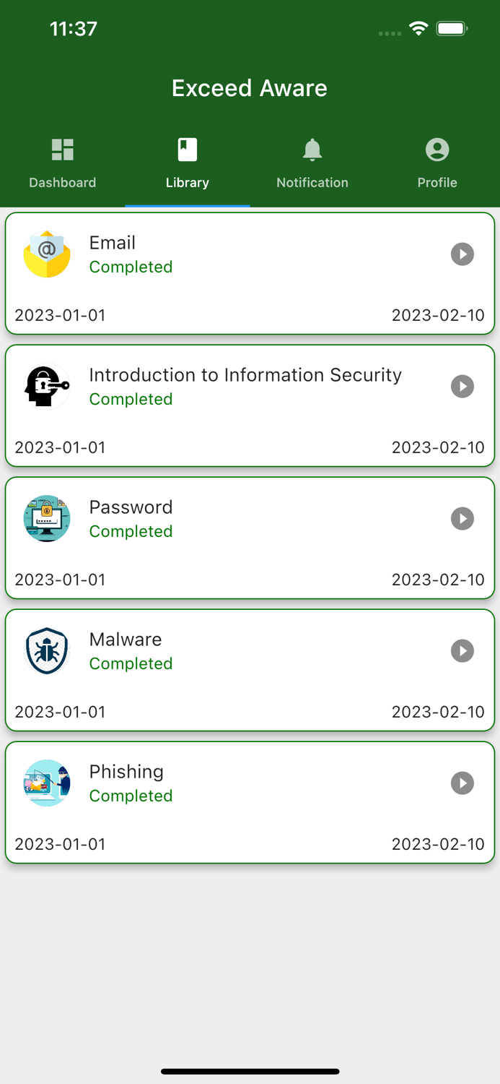Click the Password computer lock icon

click(46, 518)
